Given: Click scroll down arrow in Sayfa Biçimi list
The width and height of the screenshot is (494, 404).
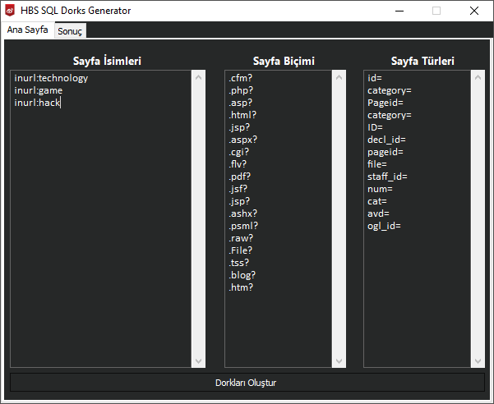Looking at the screenshot, I should click(x=339, y=361).
